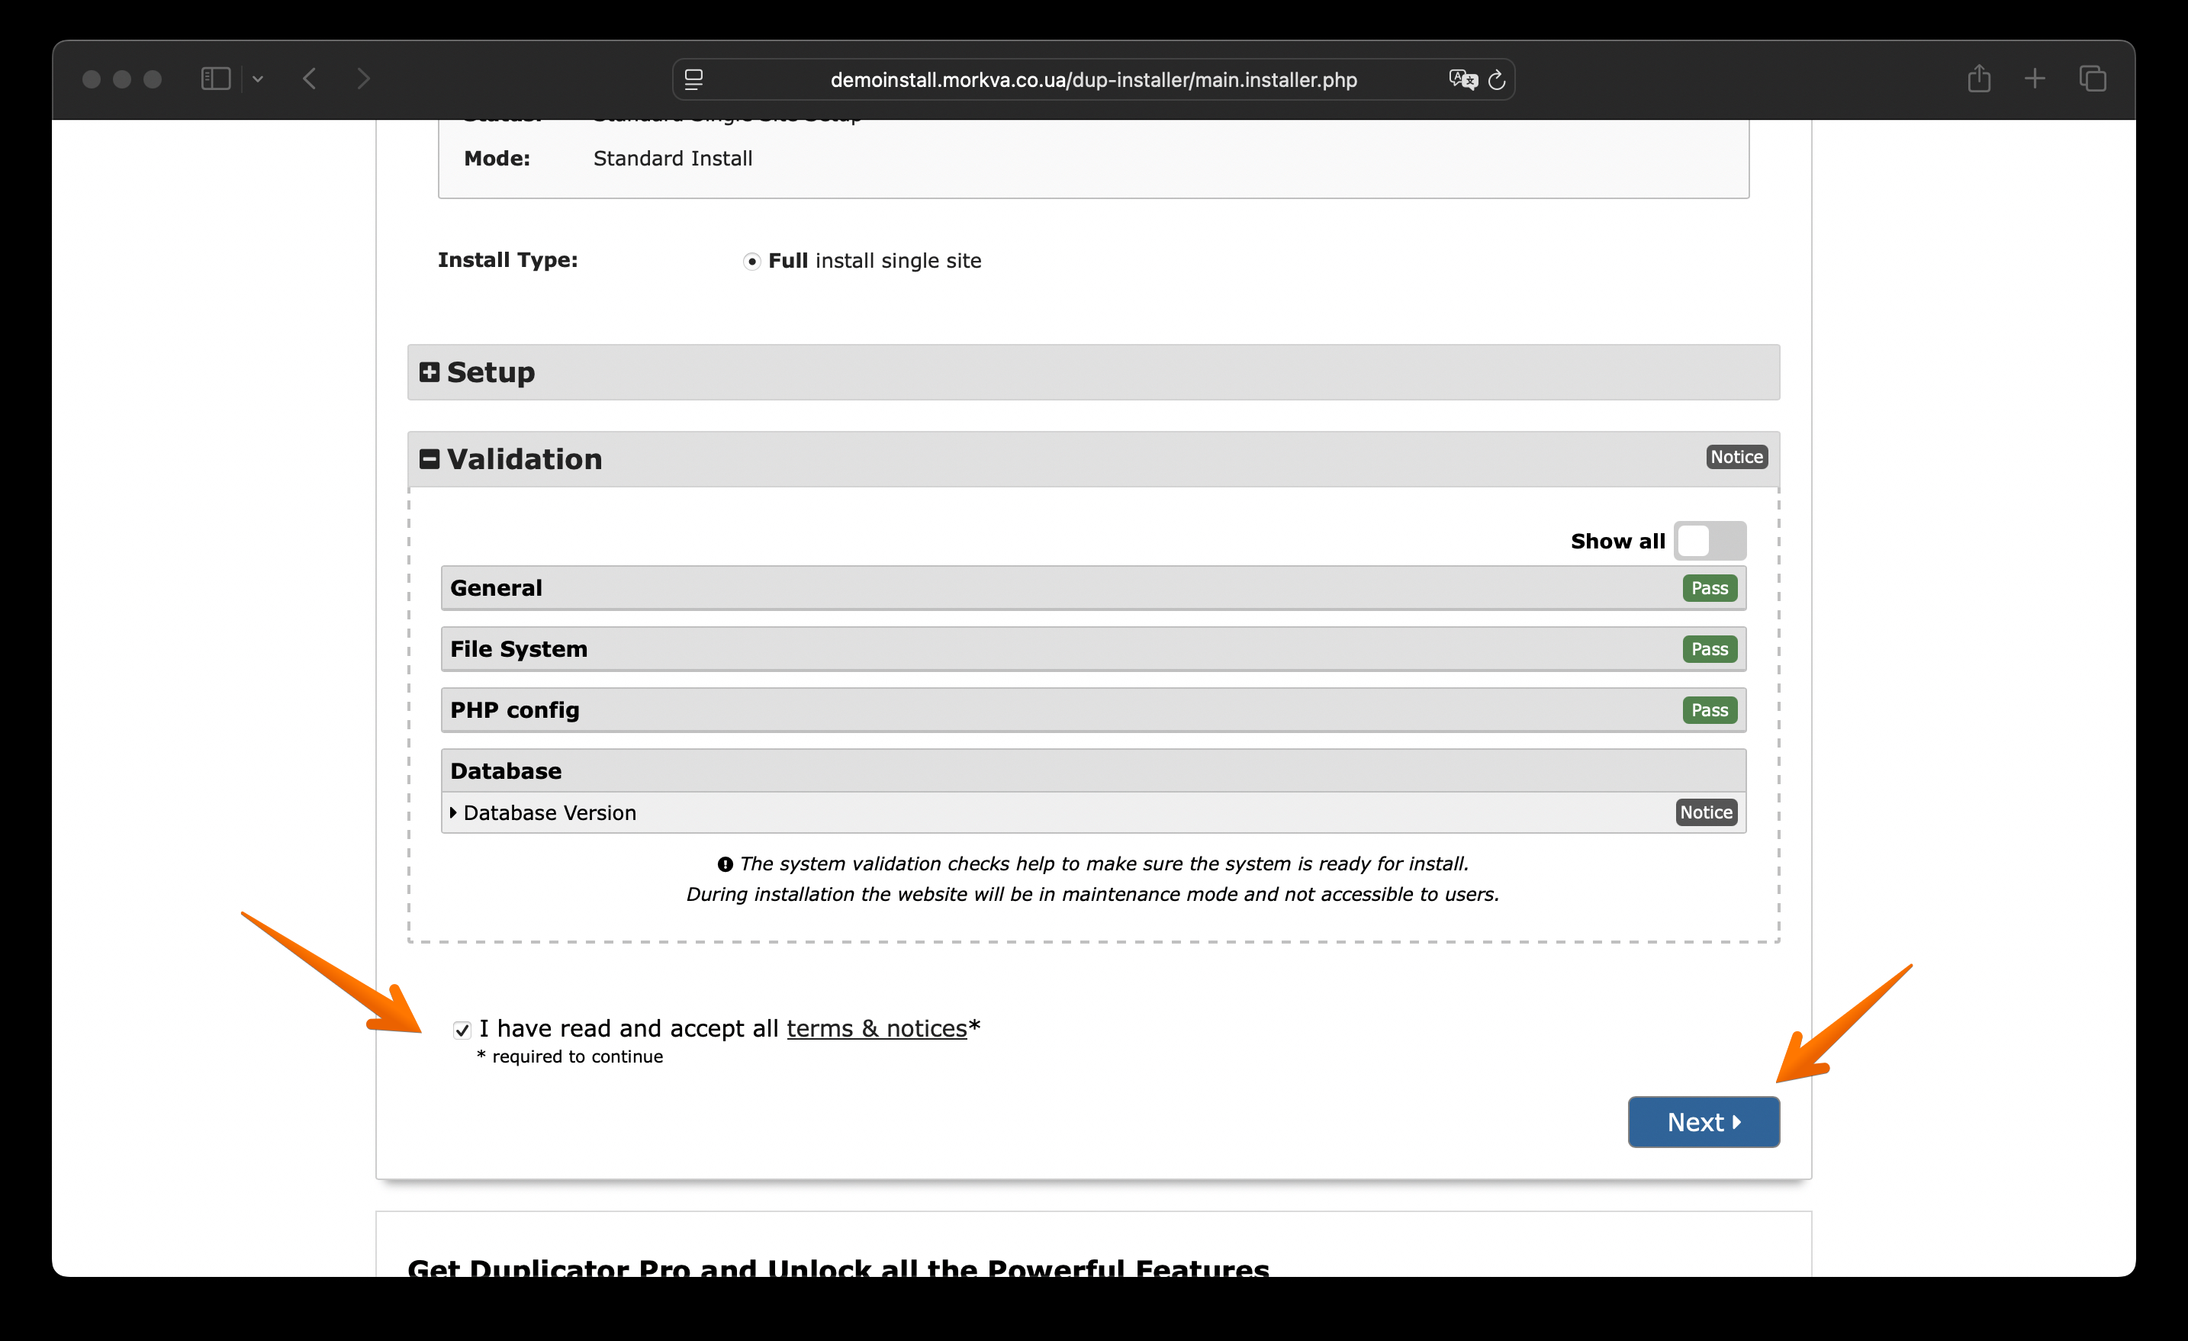Open the Share icon
The image size is (2188, 1341).
[x=1978, y=79]
